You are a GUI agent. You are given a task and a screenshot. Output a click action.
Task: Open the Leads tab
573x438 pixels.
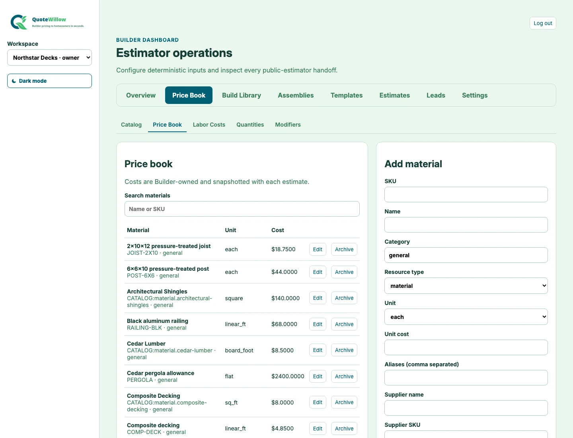click(x=436, y=95)
